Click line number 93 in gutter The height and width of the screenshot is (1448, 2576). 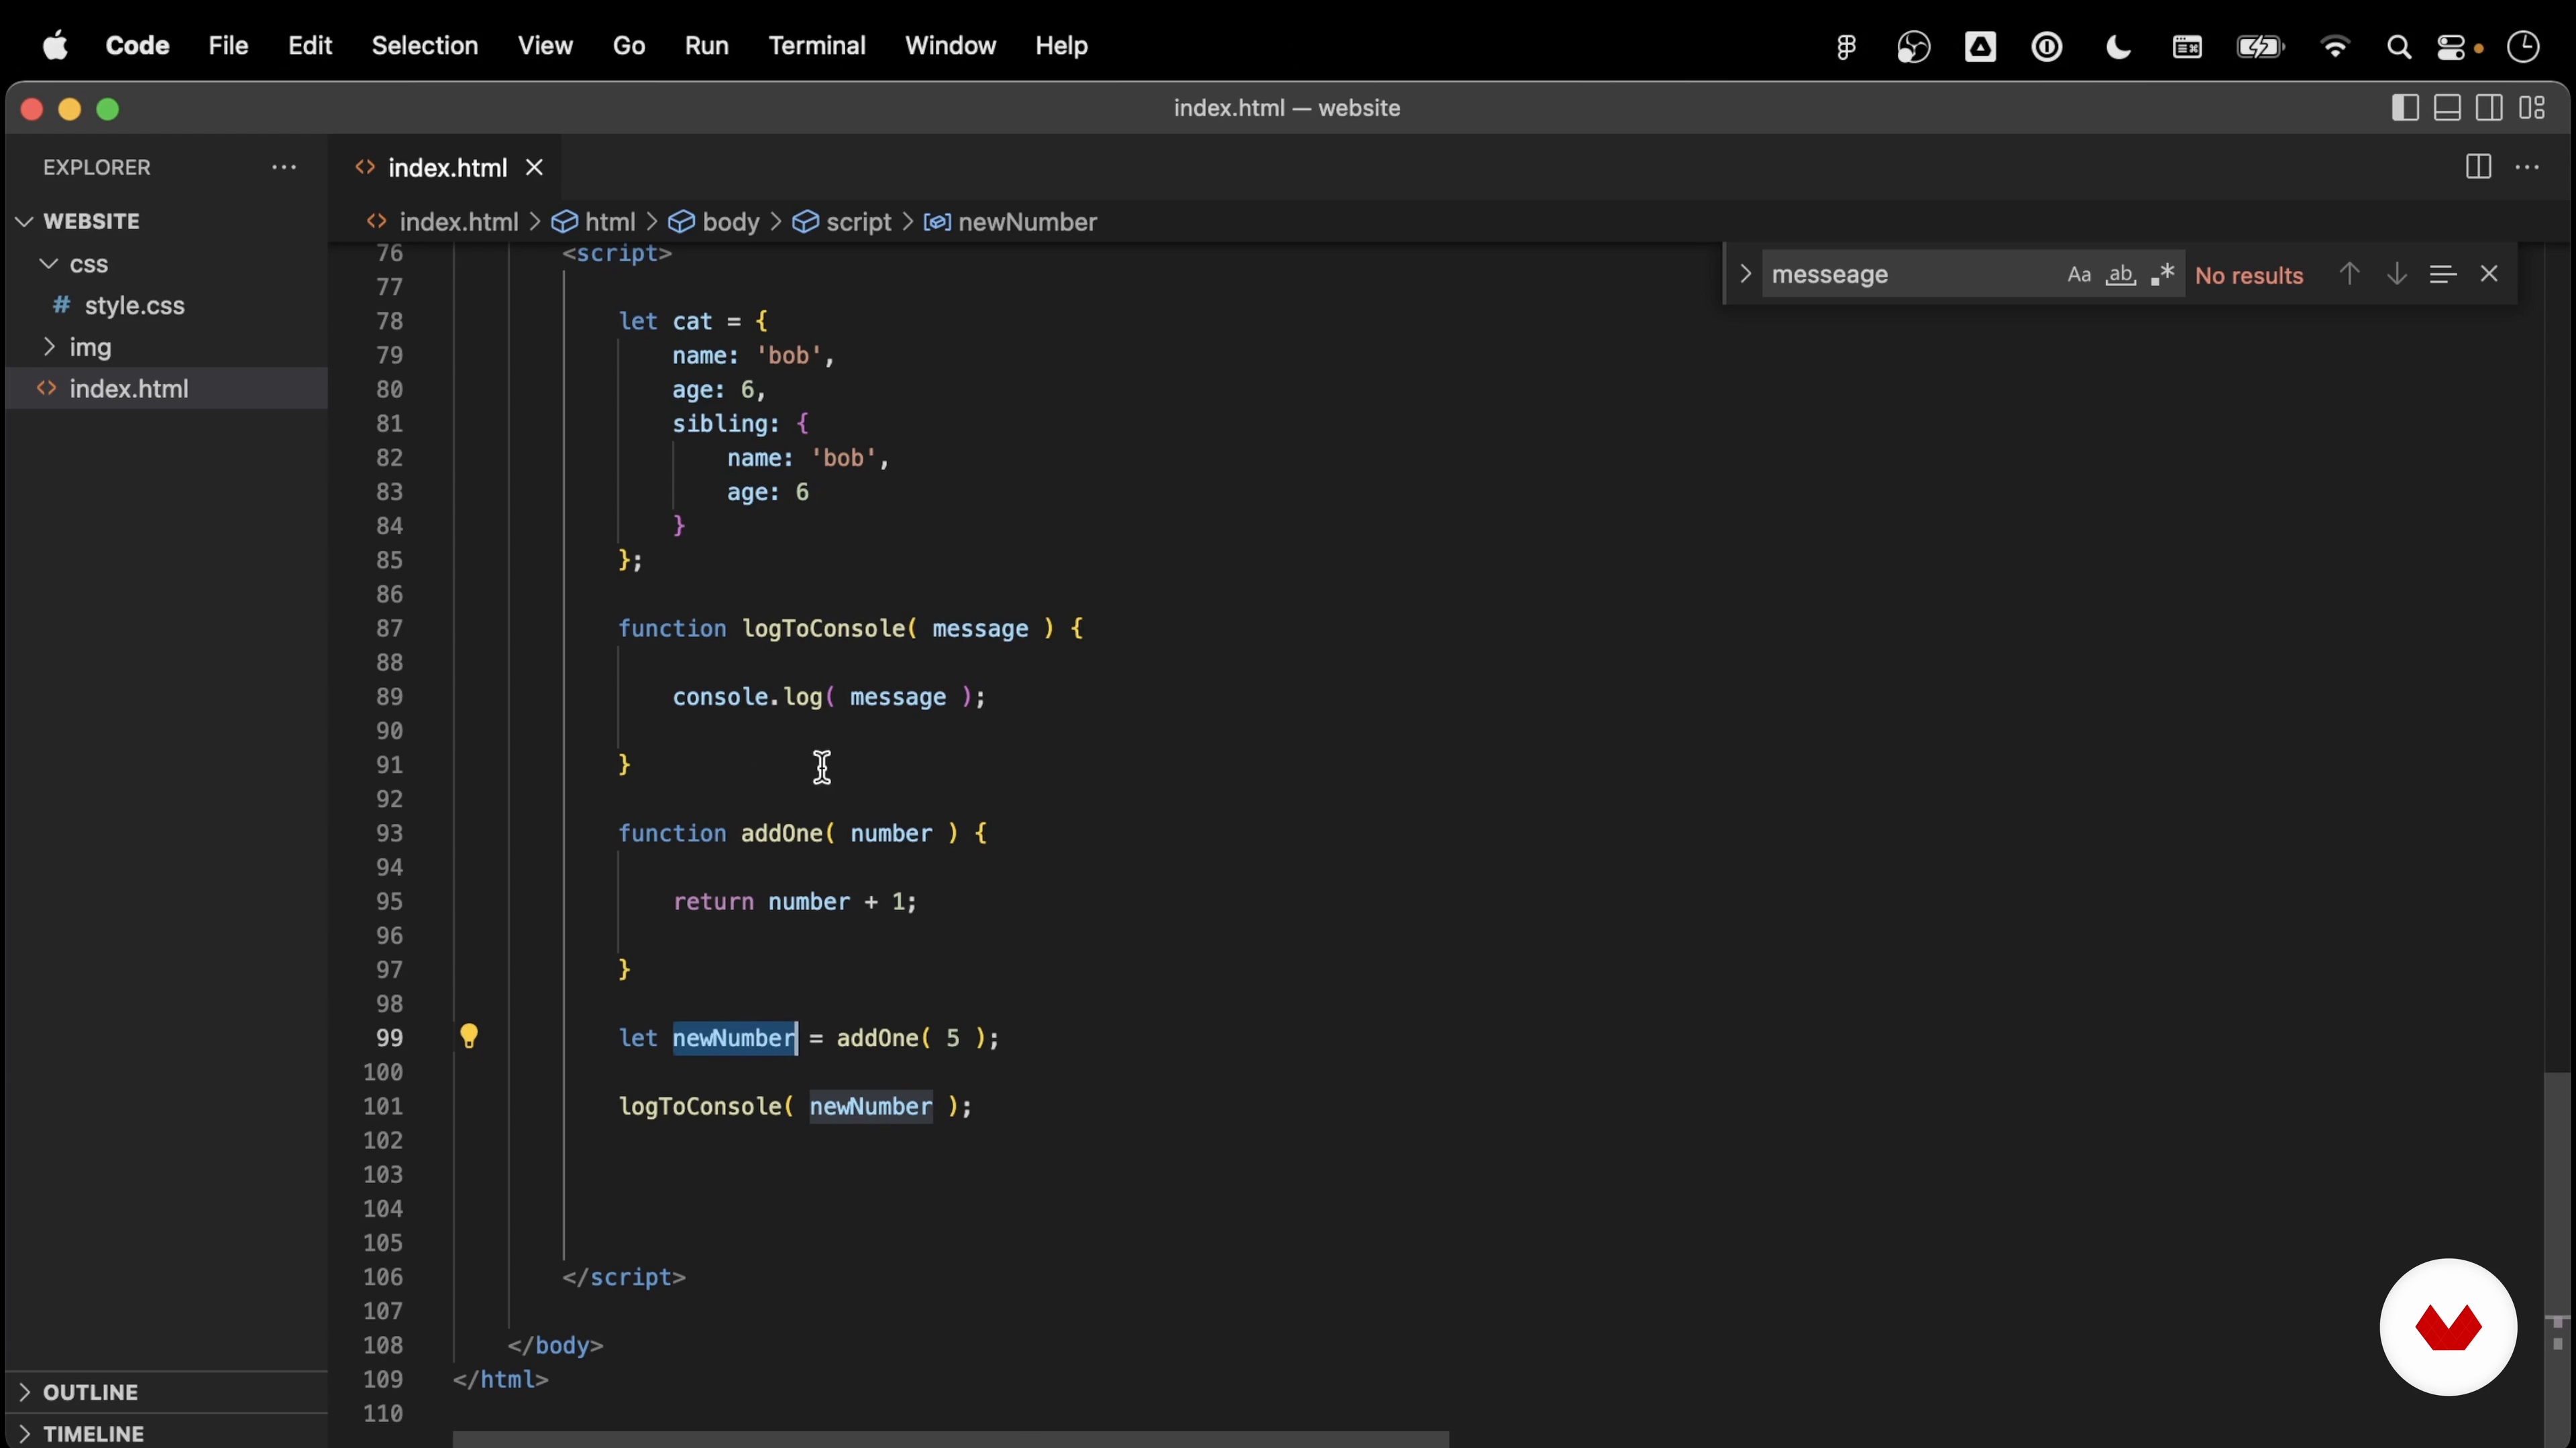(x=389, y=833)
